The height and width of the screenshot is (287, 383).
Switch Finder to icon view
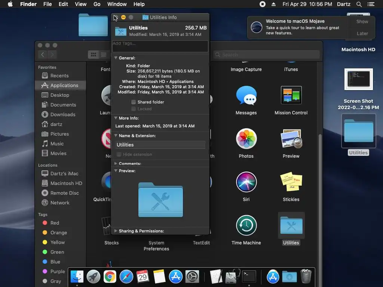click(93, 55)
